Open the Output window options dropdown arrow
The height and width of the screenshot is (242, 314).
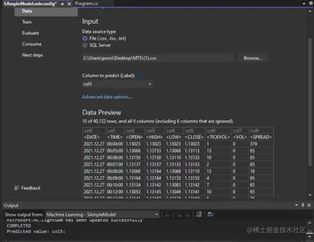coord(296,206)
